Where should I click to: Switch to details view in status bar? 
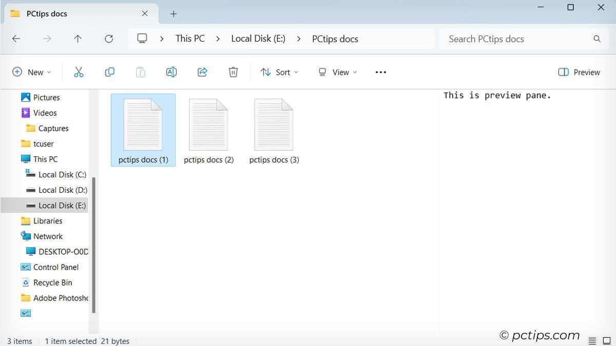[x=591, y=340]
